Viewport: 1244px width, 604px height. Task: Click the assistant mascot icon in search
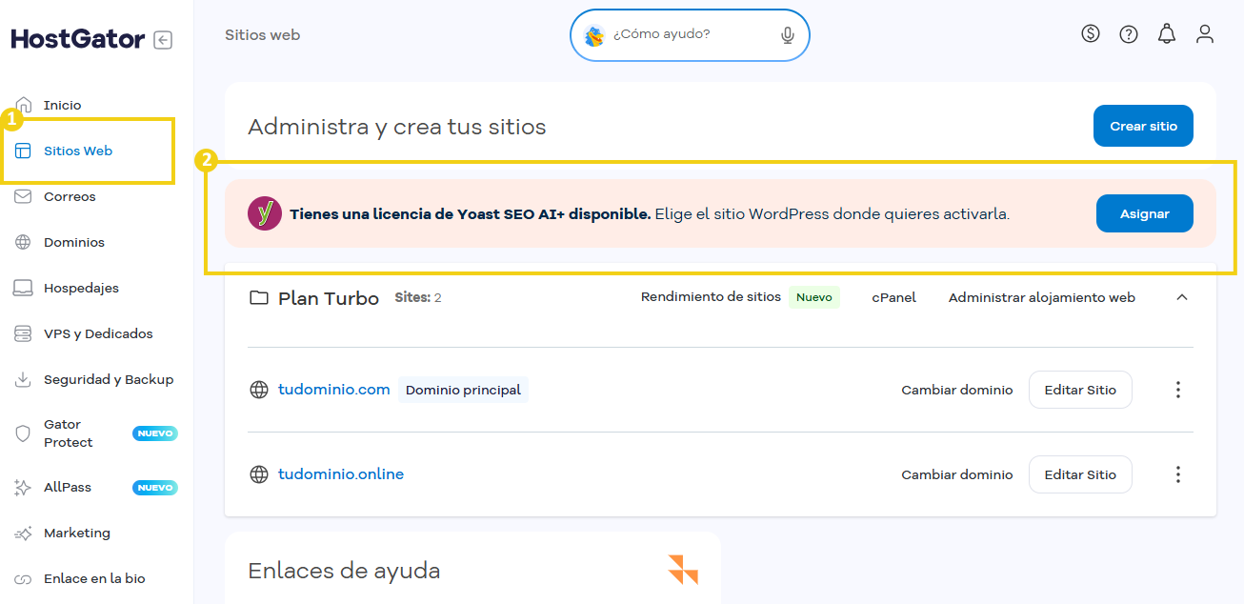click(594, 35)
